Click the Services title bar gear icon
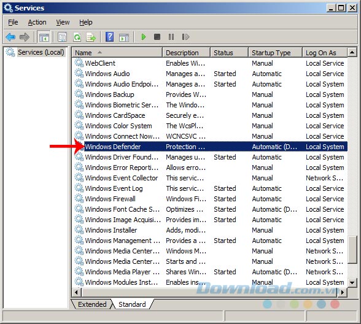Image resolution: width=361 pixels, height=324 pixels. [x=9, y=8]
